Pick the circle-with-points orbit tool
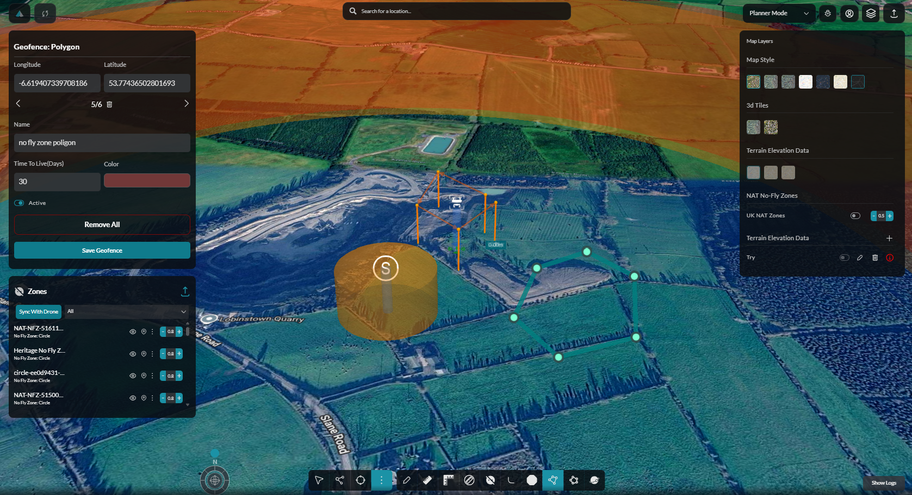912x495 pixels. (x=361, y=480)
